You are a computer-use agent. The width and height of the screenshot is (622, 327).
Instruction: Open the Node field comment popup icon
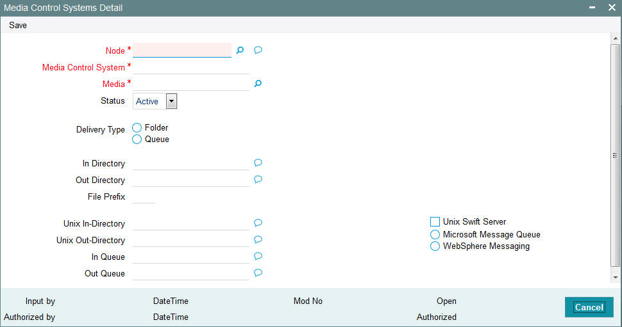pos(258,50)
